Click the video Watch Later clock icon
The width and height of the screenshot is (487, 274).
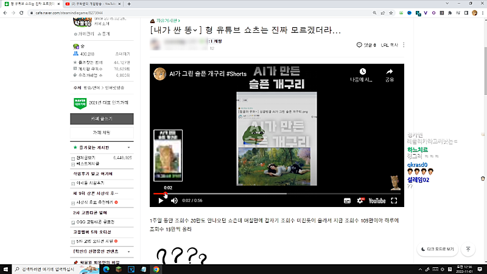(362, 72)
